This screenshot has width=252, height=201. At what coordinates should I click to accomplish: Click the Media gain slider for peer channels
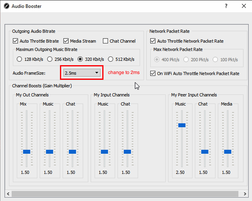pos(227,151)
